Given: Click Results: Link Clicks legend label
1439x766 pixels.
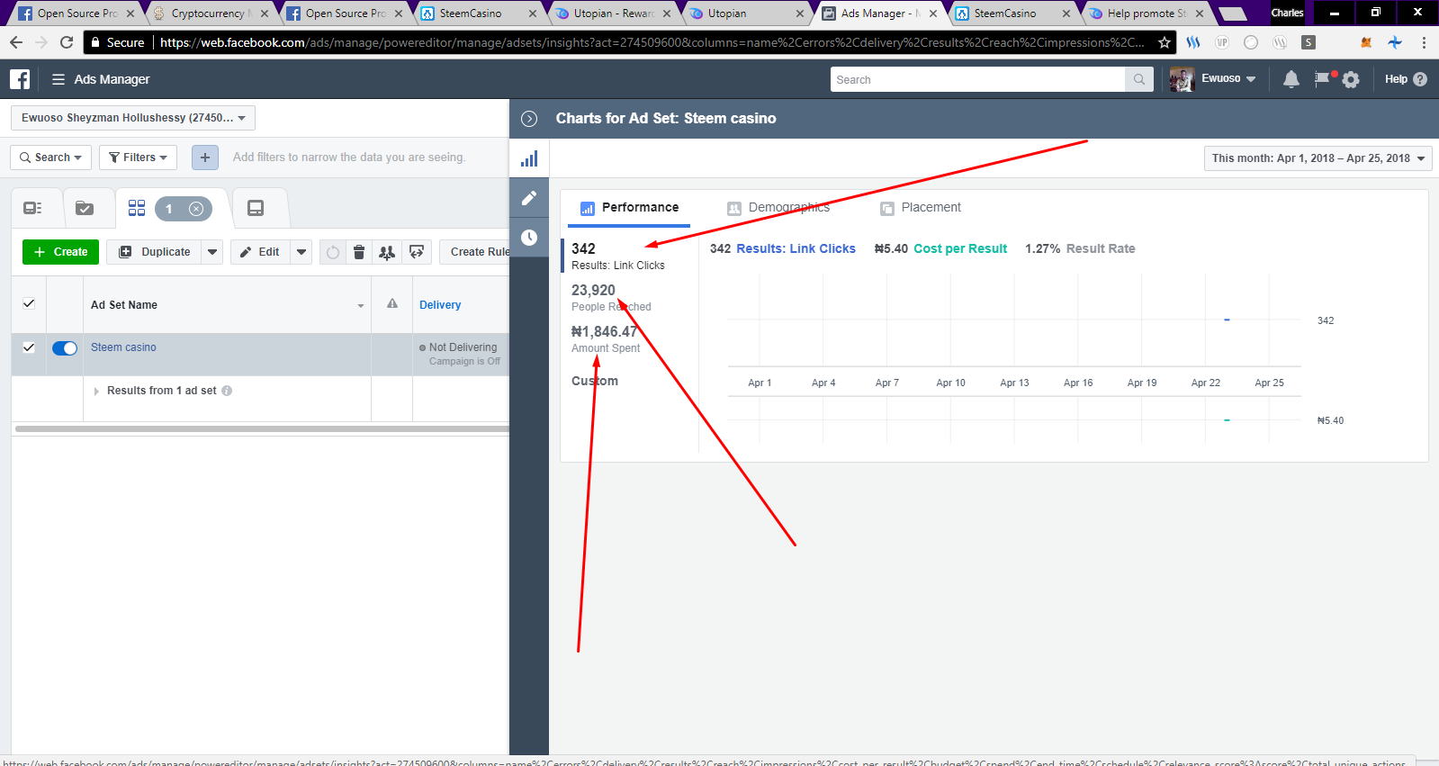Looking at the screenshot, I should tap(796, 248).
